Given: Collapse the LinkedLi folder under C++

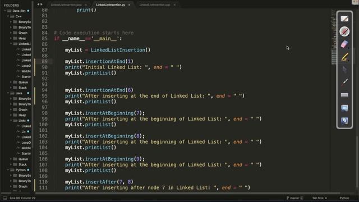Looking at the screenshot, I should [11, 44].
